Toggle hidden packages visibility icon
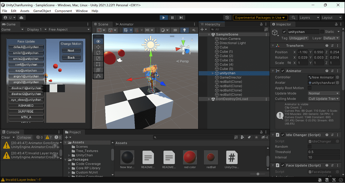Viewport: 345px width, 183px height. click(264, 138)
